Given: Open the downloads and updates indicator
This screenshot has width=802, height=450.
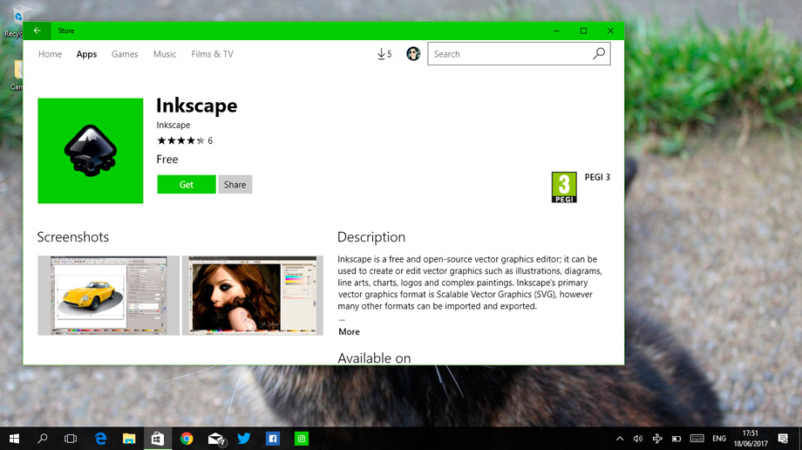Looking at the screenshot, I should (384, 54).
